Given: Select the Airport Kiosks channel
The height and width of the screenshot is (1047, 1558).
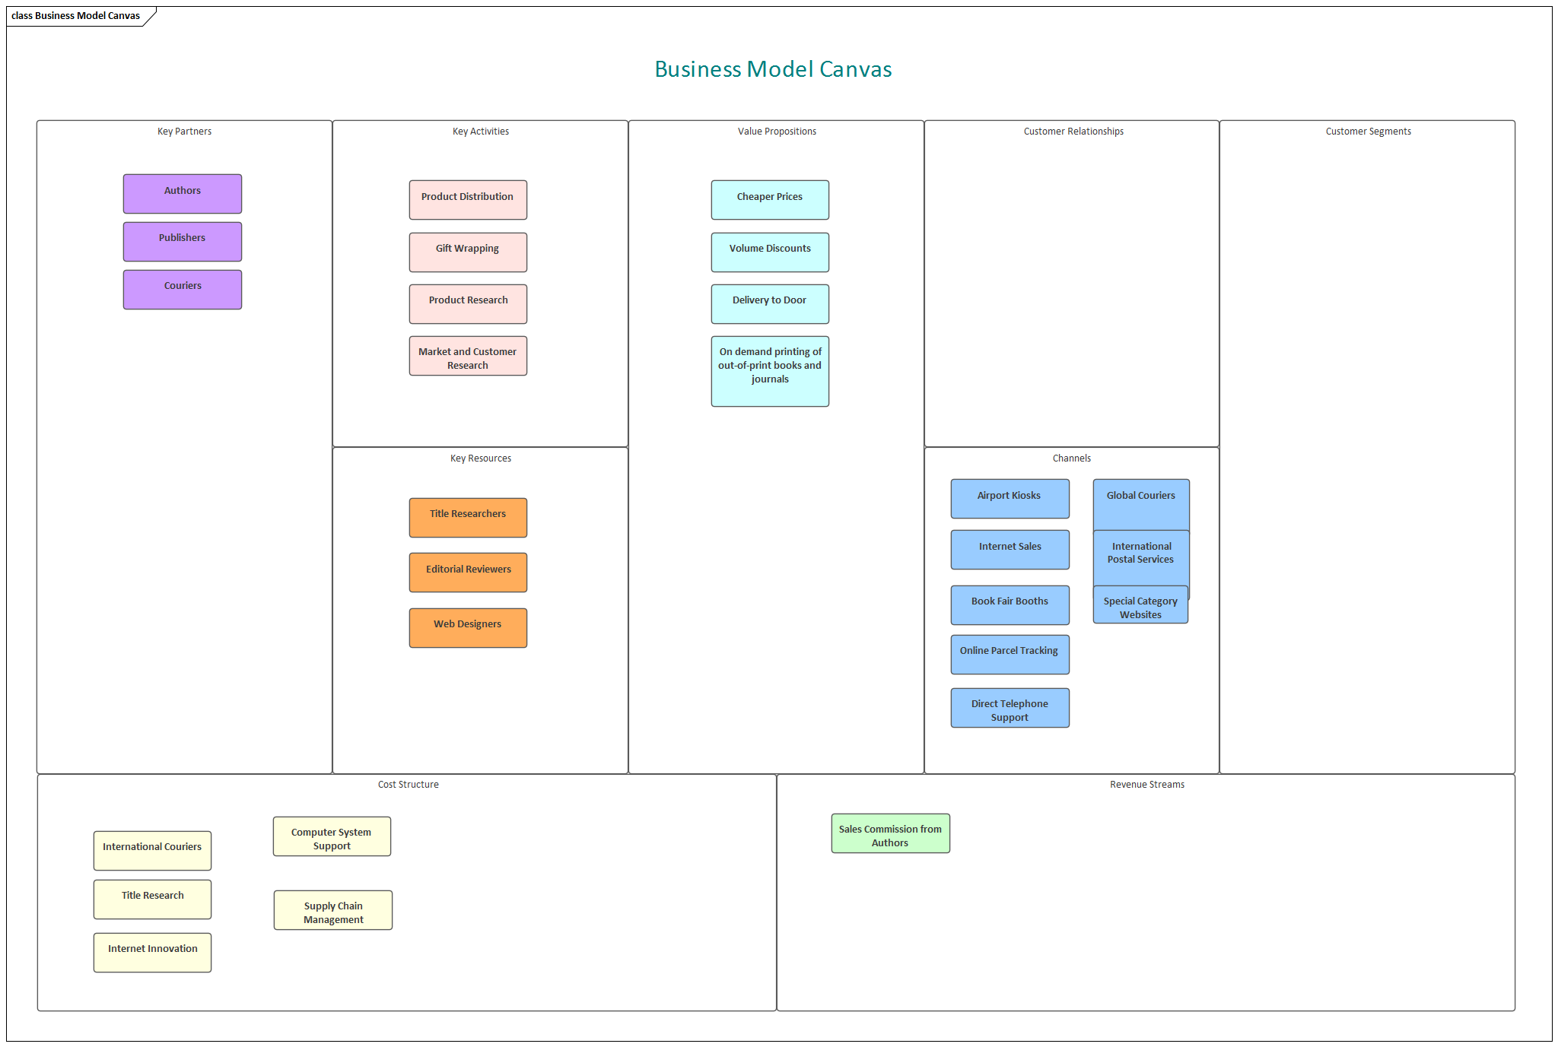Looking at the screenshot, I should 1010,498.
